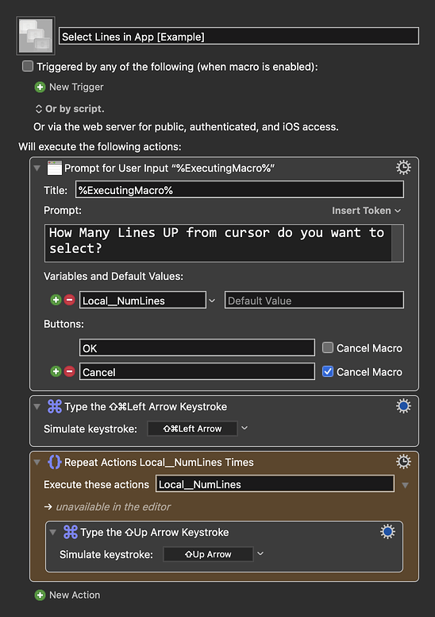Viewport: 435px width, 617px height.
Task: Click the green New Trigger plus icon
Action: pyautogui.click(x=40, y=87)
